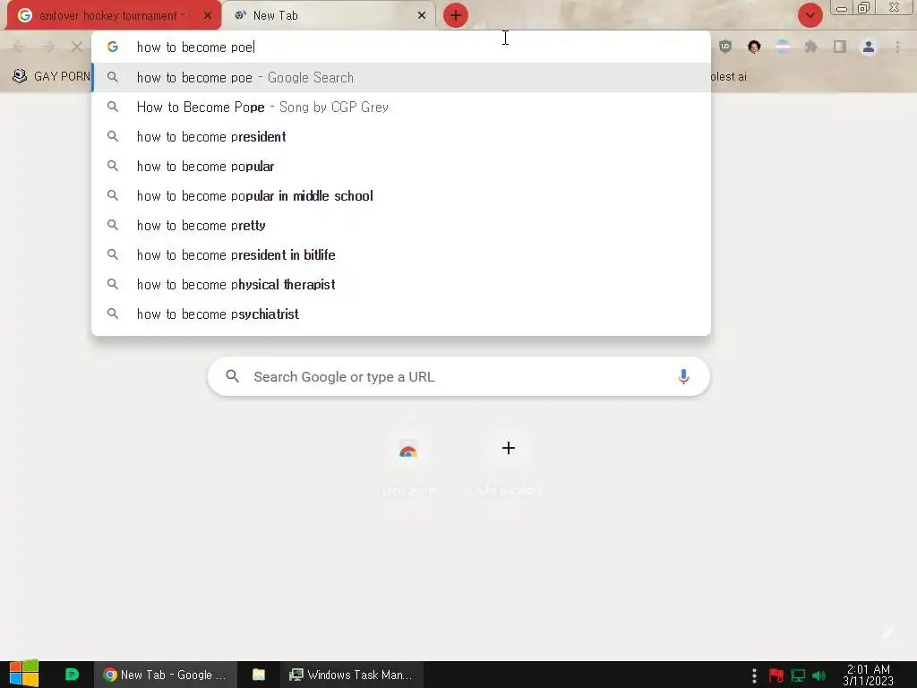Switch to New Tab - Google Chrome taskbar button
Screen dimensions: 917x688
166,675
